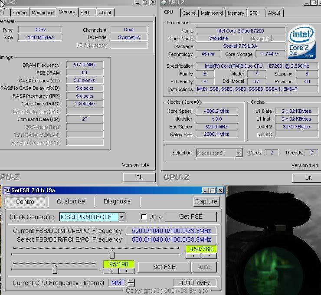
Task: Click the DRAM Frequency 517.0 MHz value
Action: (85, 65)
